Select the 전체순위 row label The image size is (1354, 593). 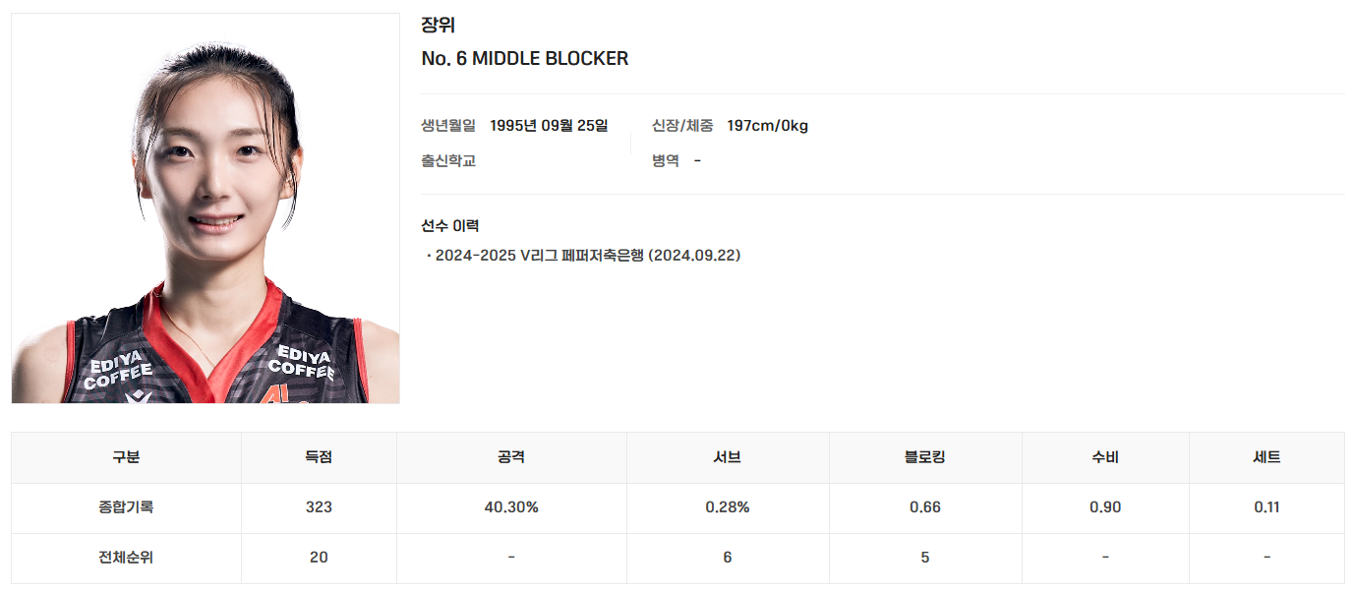pos(126,558)
